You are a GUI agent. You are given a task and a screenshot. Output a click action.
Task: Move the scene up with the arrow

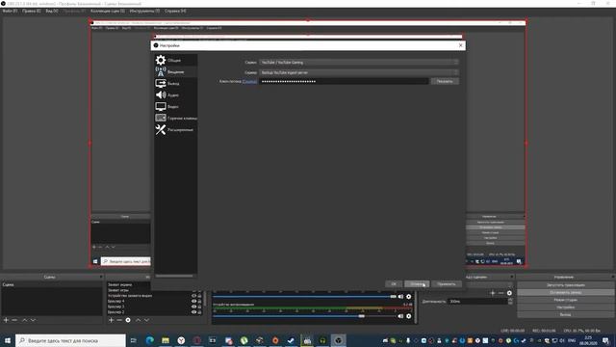[x=24, y=320]
